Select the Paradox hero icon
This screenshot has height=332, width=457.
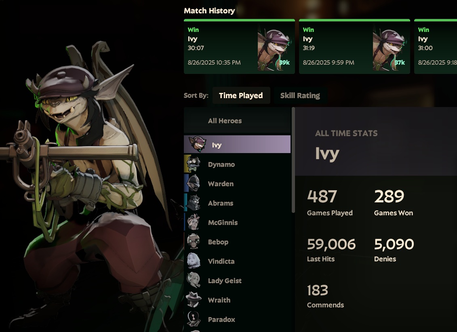pos(194,319)
